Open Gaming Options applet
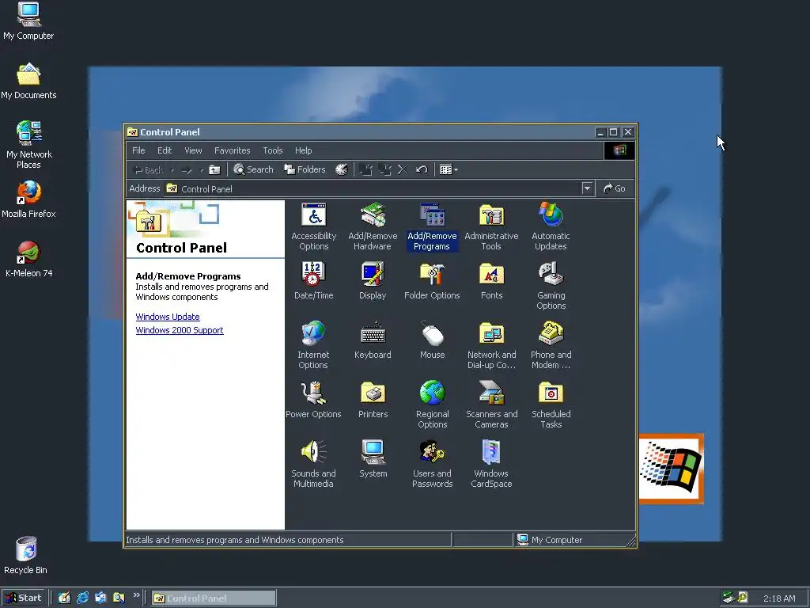 coord(551,286)
